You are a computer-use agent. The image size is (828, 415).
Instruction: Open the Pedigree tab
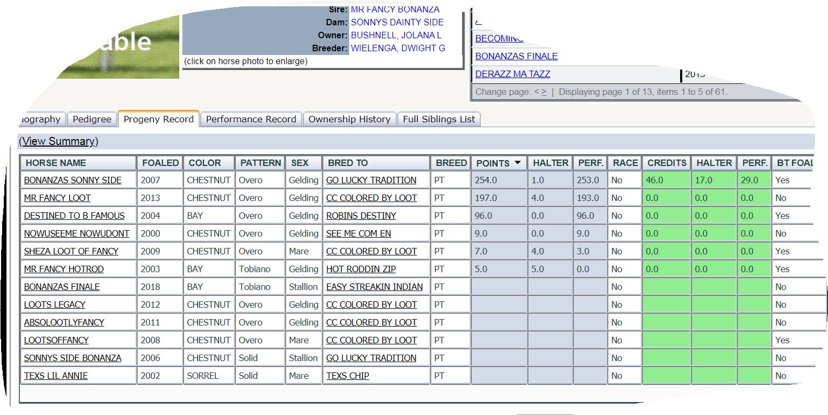tap(92, 120)
